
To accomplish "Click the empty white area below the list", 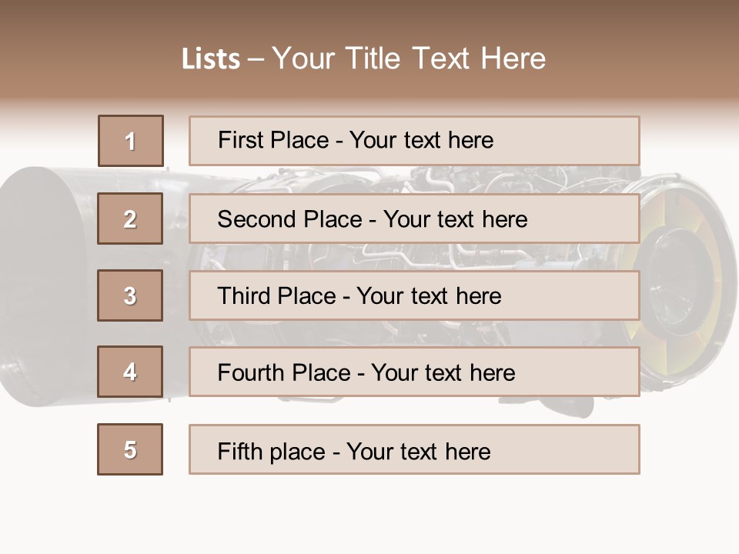I will (x=369, y=516).
